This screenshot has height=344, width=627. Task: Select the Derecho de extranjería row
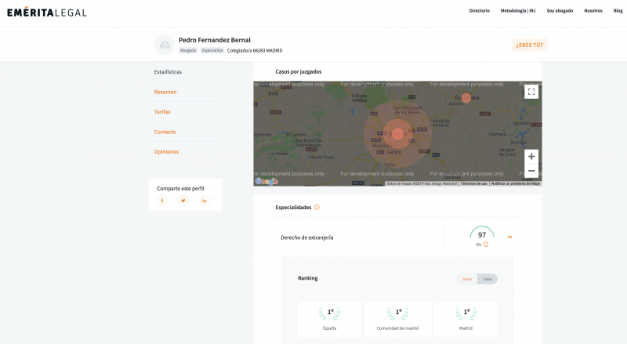click(x=398, y=237)
